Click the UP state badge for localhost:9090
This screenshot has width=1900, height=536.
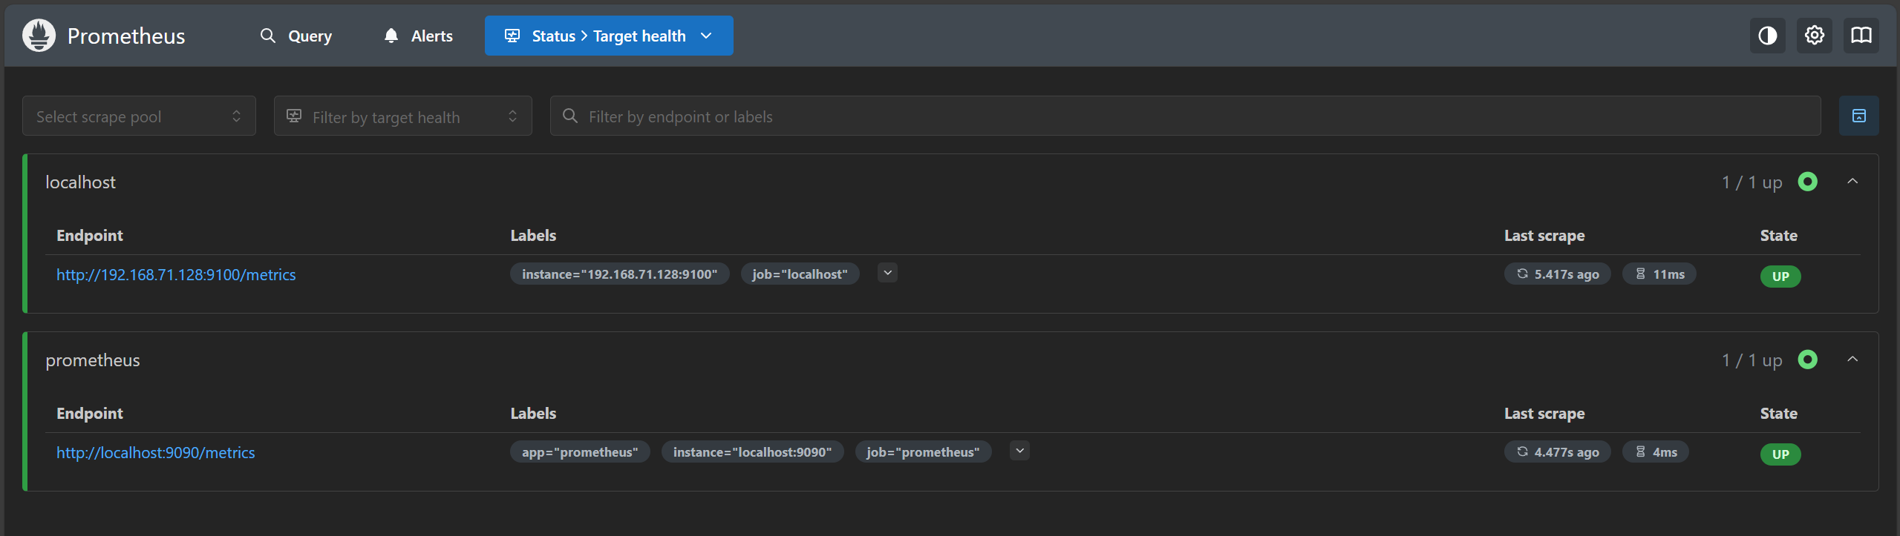click(x=1780, y=454)
